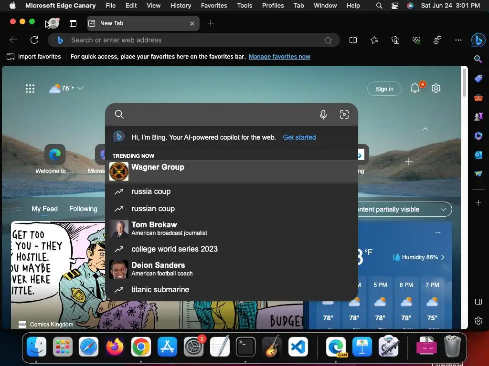Toggle the vertical tabs button
489x366 pixels.
coord(73,23)
